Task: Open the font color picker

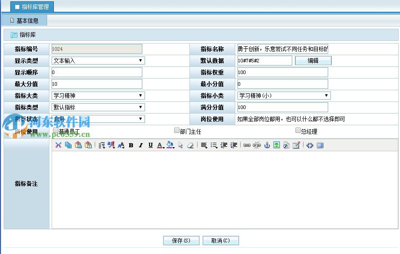Action: point(160,145)
